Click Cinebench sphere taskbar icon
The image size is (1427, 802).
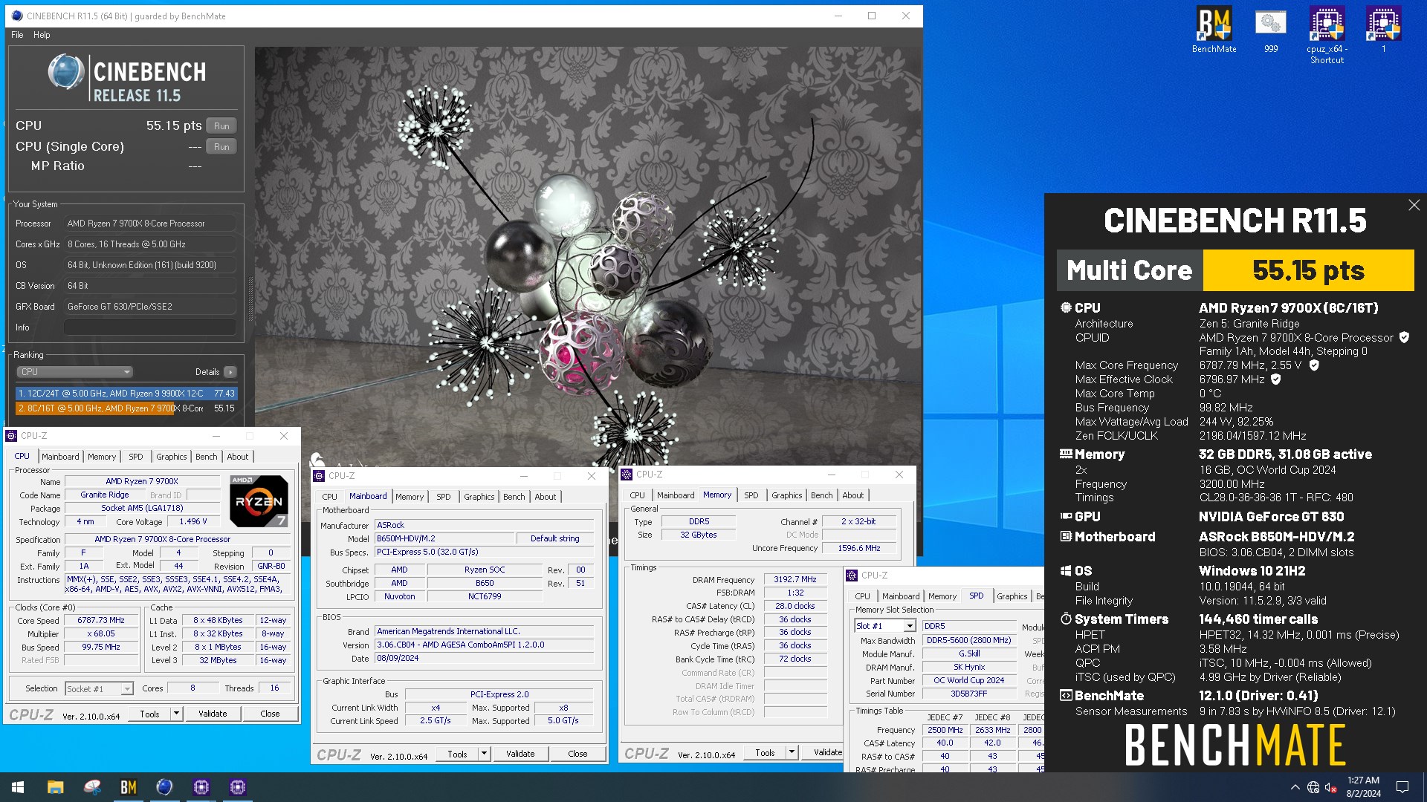point(164,787)
